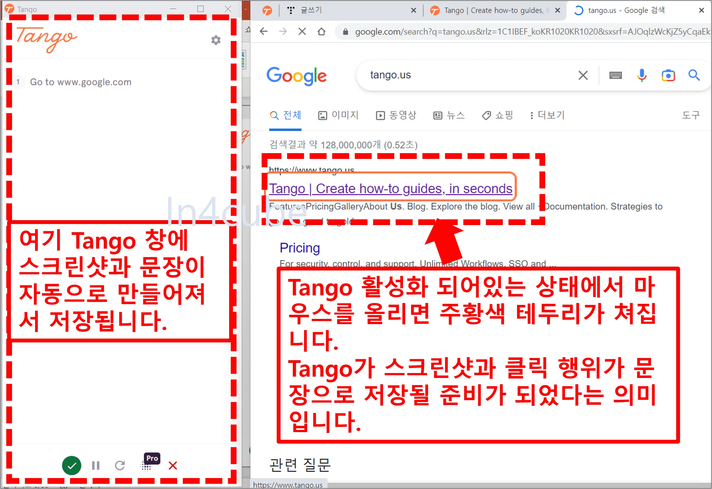Select step 'Go to www.google.com'

pos(81,82)
